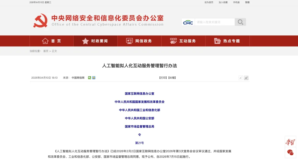Open the 学习 floating sidebar icon
The height and width of the screenshot is (162, 298).
coord(290,142)
